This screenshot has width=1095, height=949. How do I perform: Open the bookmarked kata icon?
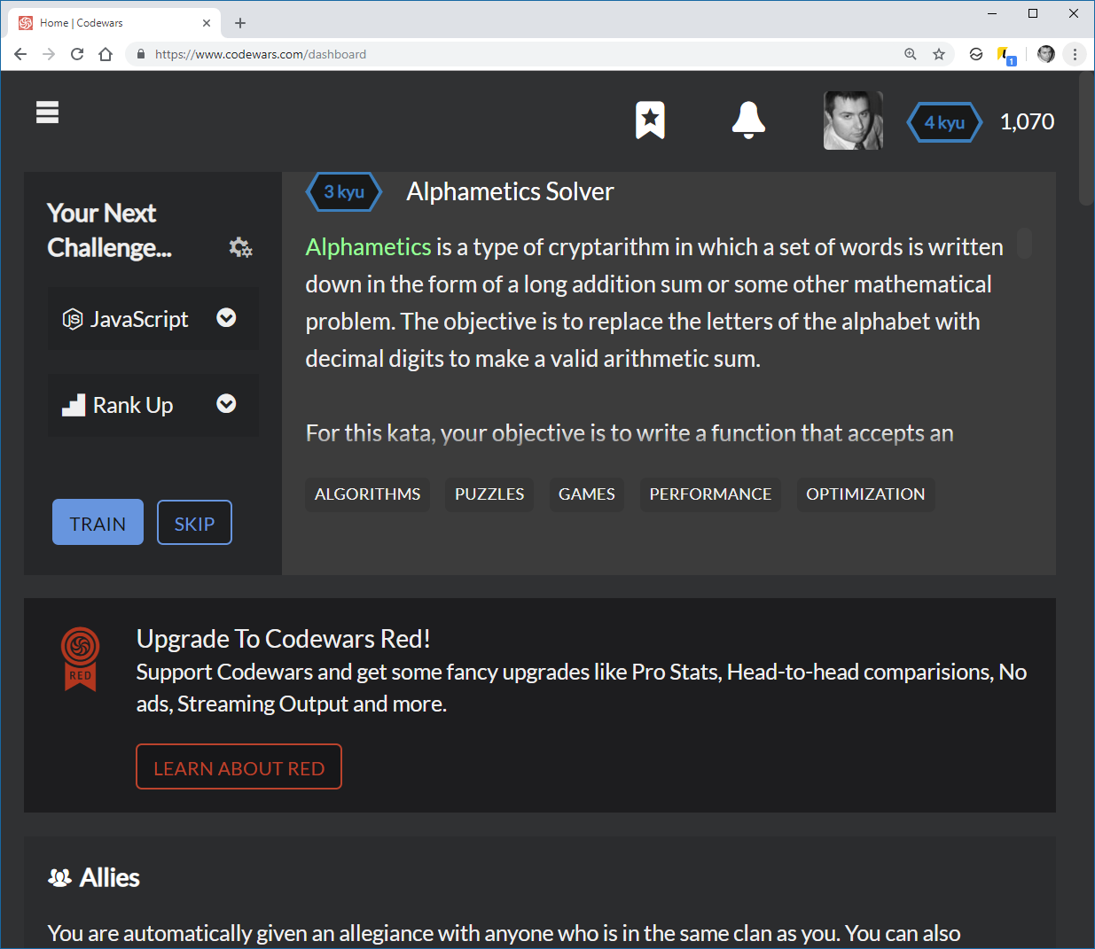pos(650,121)
